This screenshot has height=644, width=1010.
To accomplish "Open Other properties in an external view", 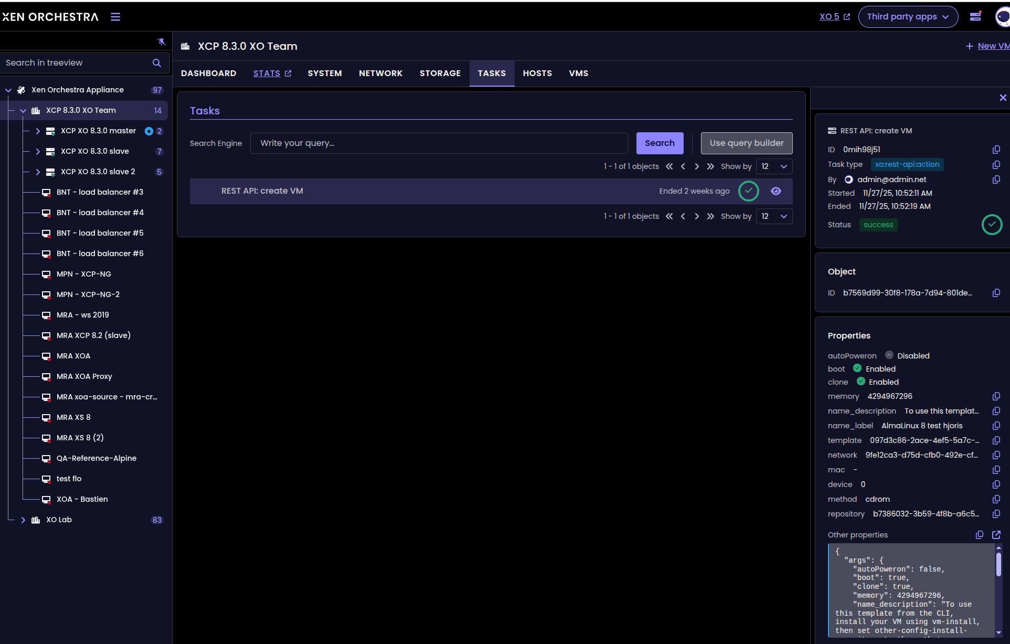I will coord(996,535).
